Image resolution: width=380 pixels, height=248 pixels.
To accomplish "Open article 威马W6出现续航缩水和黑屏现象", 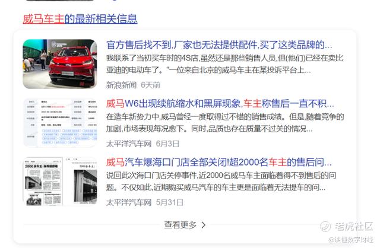I will [220, 104].
